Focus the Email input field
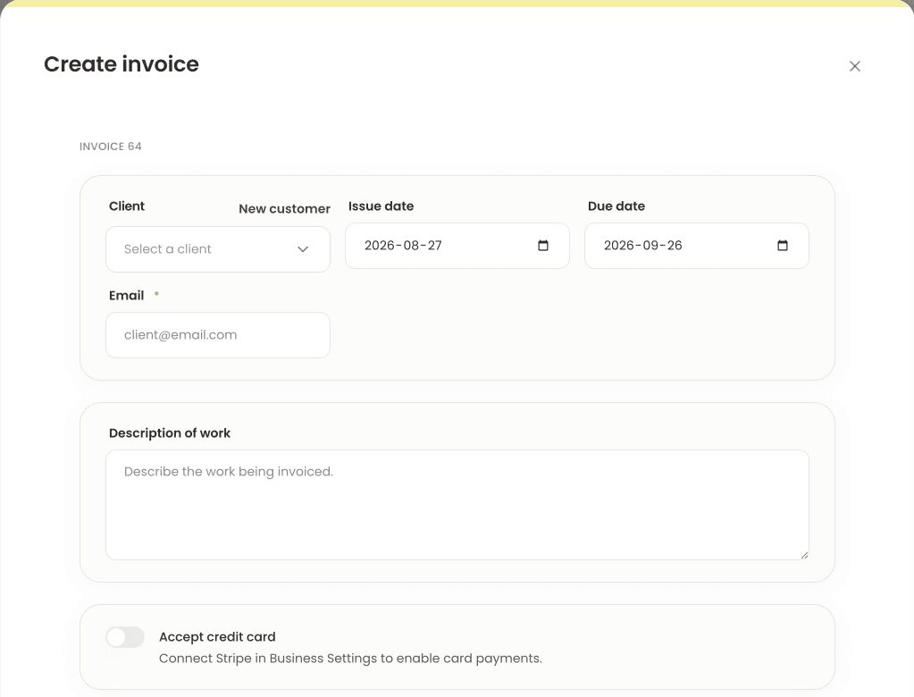The height and width of the screenshot is (697, 914). (x=218, y=335)
